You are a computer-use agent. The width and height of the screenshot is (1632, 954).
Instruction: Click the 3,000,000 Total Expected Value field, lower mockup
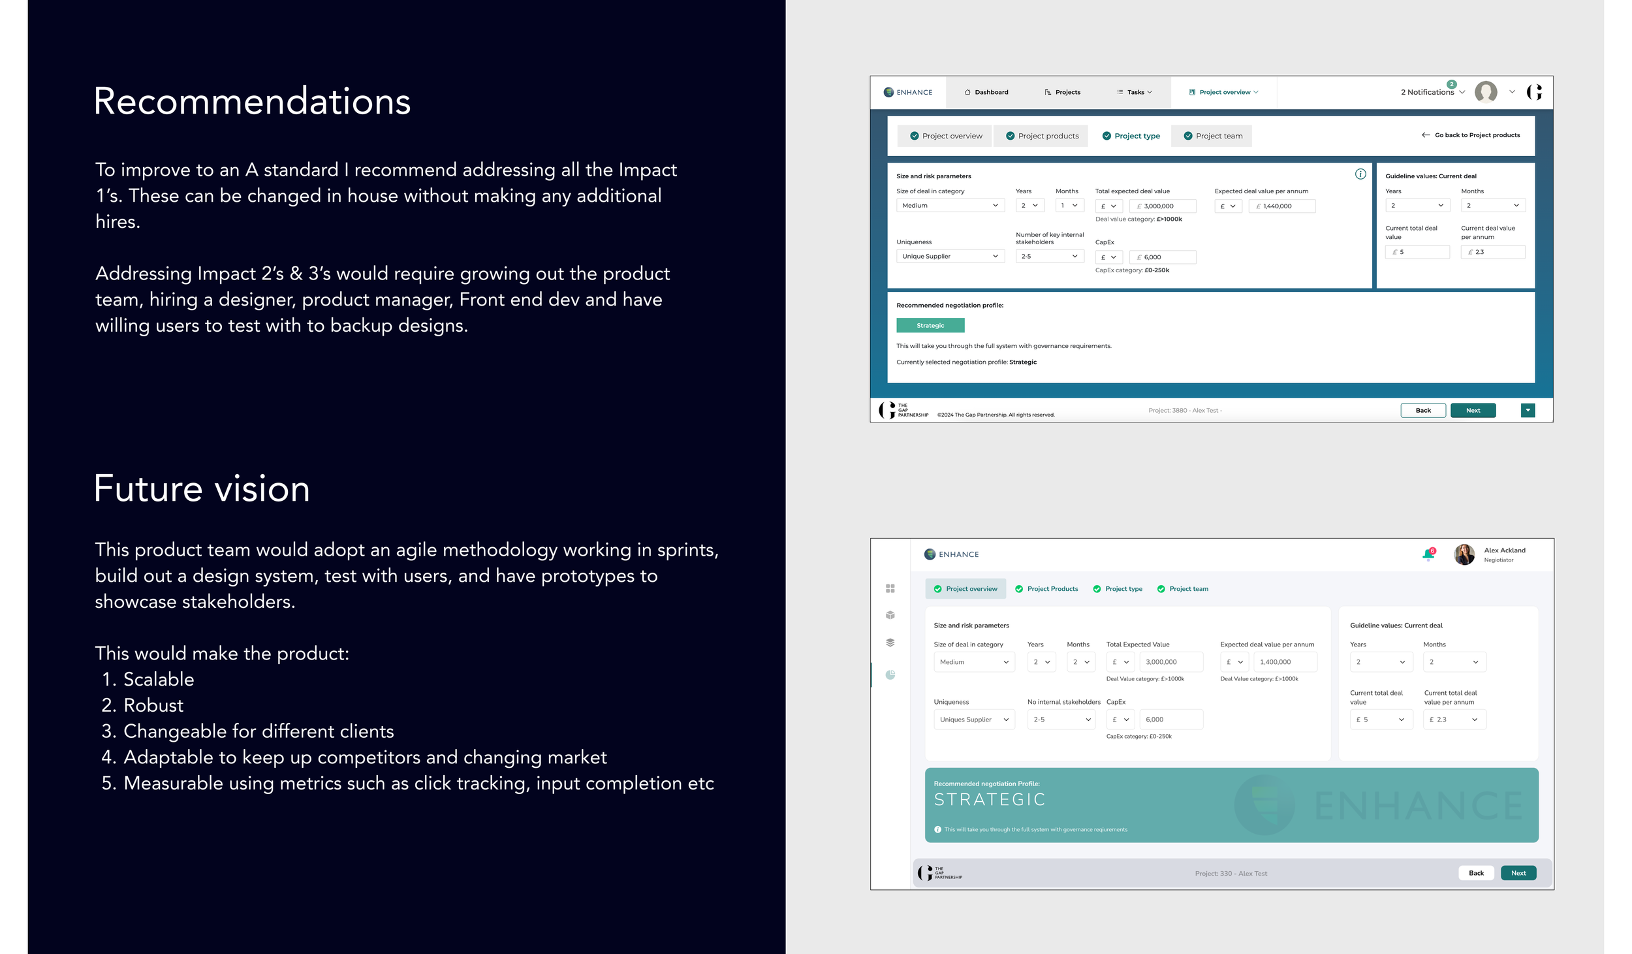click(x=1171, y=662)
